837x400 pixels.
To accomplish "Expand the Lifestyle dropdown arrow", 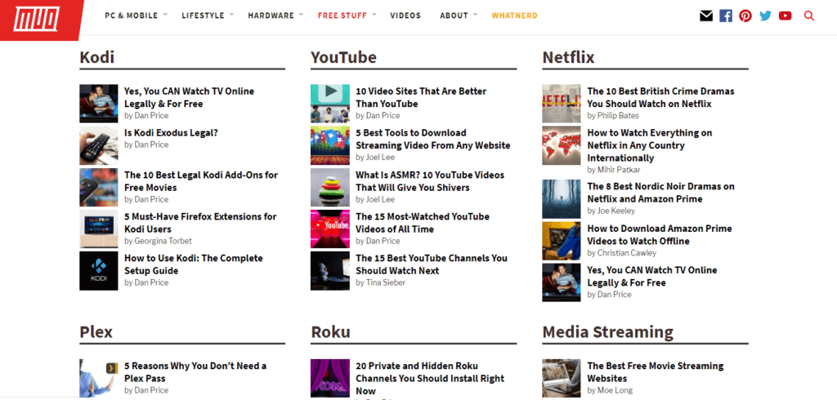I will (231, 15).
